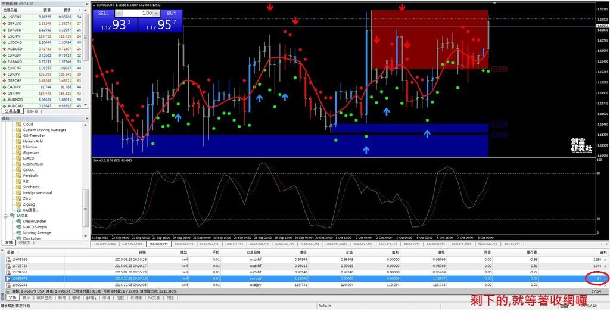Click the Navigator scrollbar up arrow

pyautogui.click(x=85, y=125)
